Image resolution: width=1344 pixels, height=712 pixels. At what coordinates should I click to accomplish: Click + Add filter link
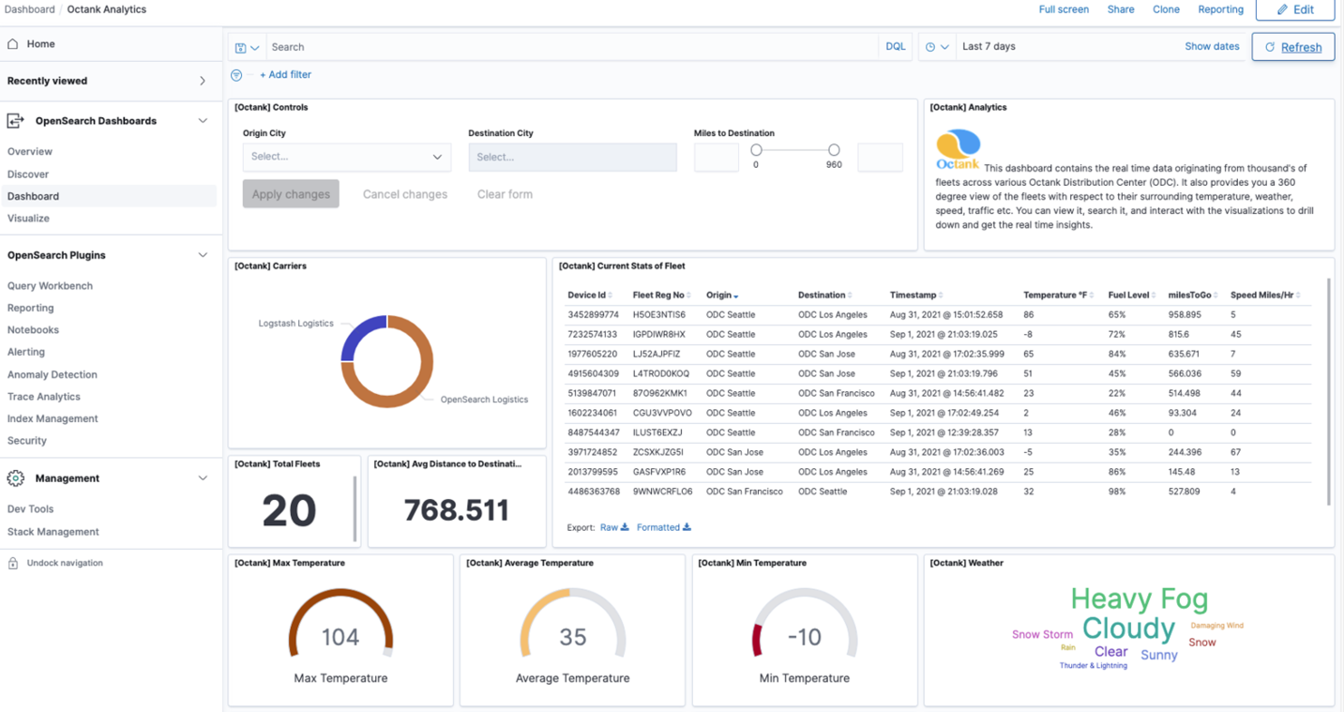(x=285, y=75)
